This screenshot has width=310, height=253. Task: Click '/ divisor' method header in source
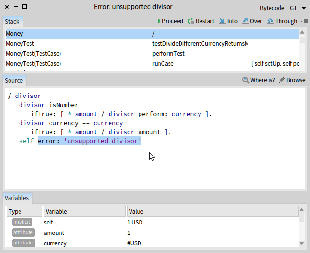24,96
